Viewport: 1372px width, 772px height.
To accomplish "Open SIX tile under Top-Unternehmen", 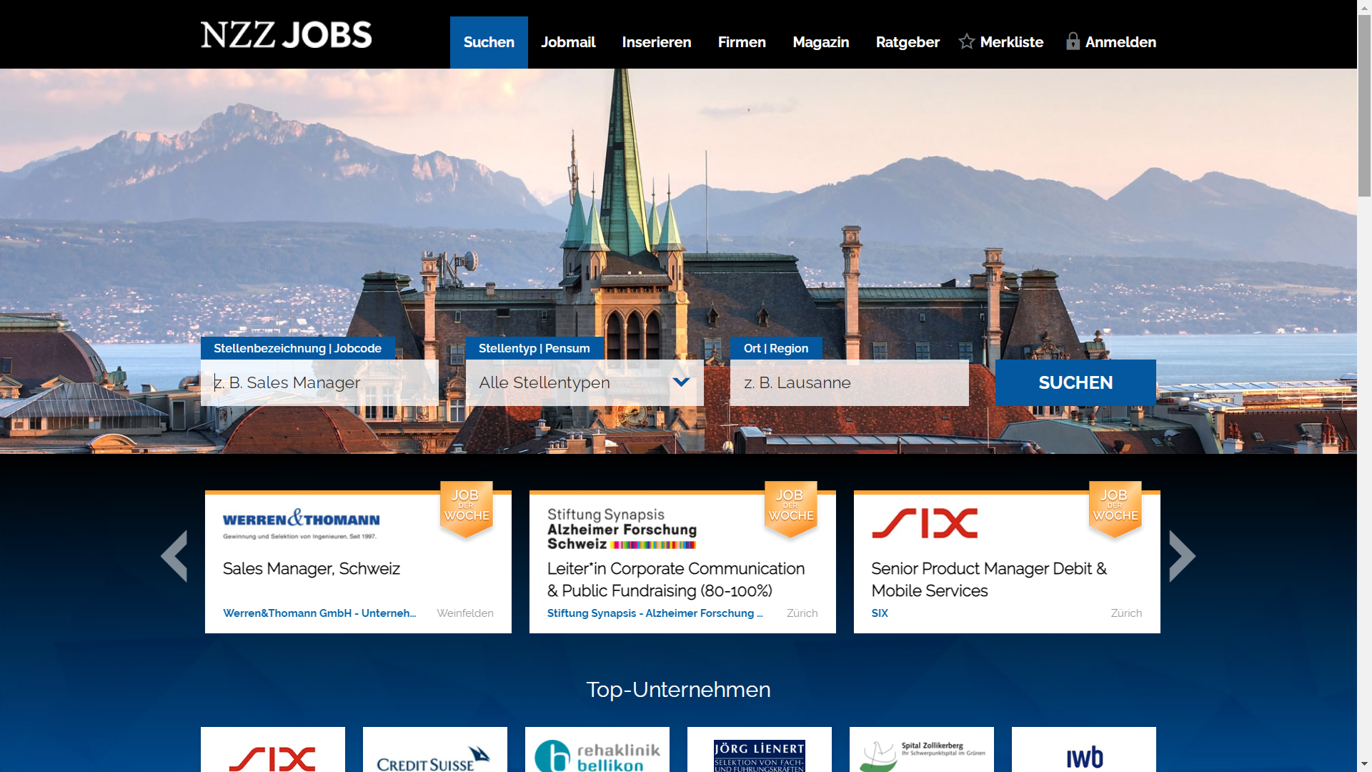I will [273, 750].
